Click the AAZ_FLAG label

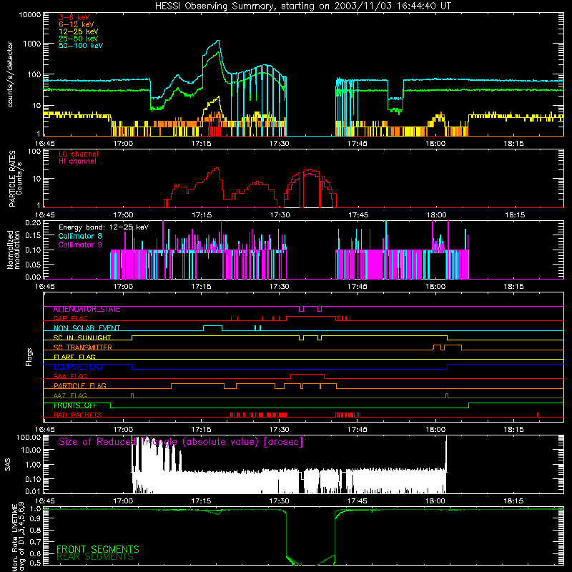tap(70, 395)
